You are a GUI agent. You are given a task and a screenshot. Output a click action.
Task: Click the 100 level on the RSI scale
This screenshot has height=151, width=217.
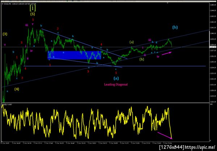coord(211,104)
